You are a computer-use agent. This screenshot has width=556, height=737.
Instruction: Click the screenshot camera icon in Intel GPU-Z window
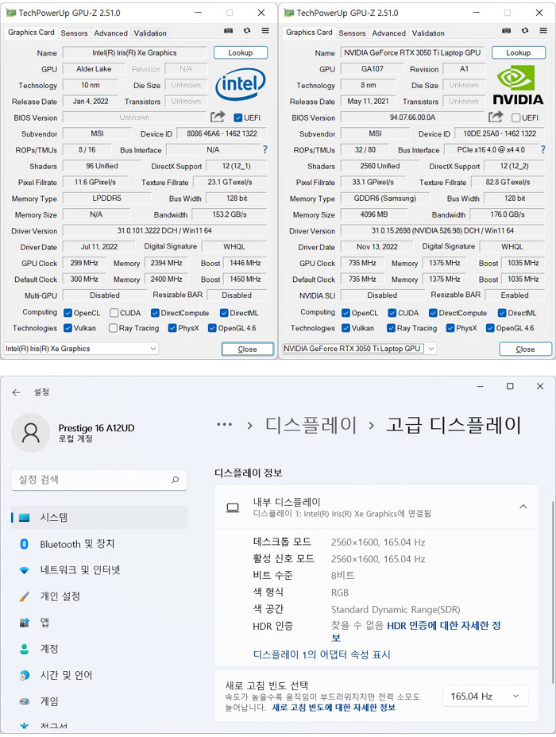pyautogui.click(x=229, y=31)
